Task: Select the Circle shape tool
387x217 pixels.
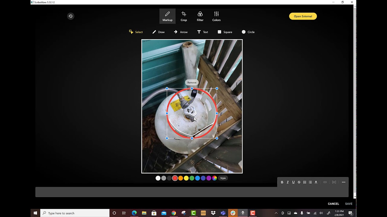Action: tap(248, 32)
